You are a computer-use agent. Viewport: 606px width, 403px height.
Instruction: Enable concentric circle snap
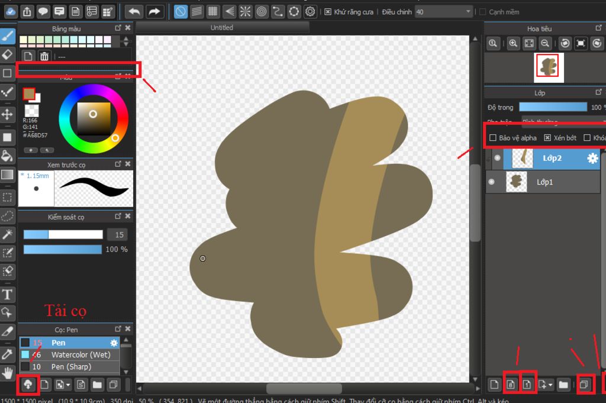coord(262,12)
